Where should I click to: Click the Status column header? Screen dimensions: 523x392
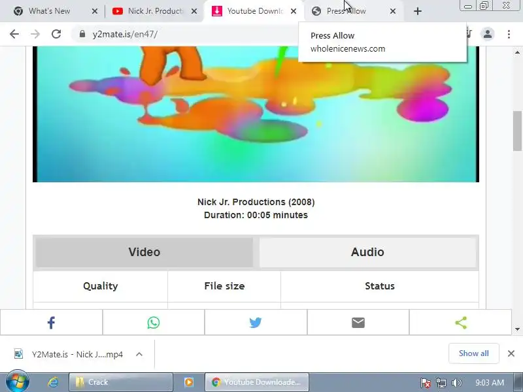(x=380, y=286)
